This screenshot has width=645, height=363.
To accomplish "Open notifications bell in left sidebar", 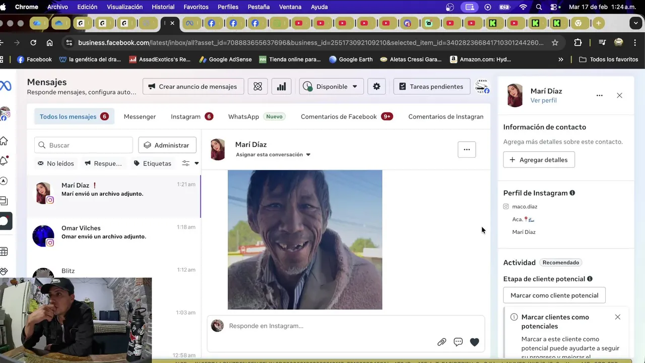I will point(4,160).
